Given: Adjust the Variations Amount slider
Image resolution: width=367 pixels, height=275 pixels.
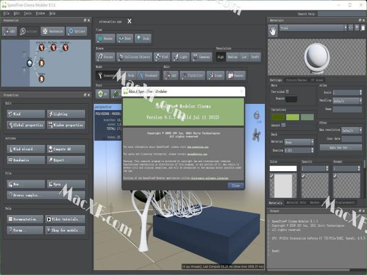Looking at the screenshot, I should [x=283, y=125].
